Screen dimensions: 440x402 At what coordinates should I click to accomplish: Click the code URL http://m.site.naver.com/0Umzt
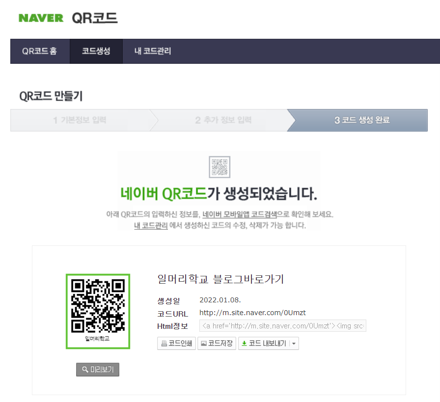[252, 313]
